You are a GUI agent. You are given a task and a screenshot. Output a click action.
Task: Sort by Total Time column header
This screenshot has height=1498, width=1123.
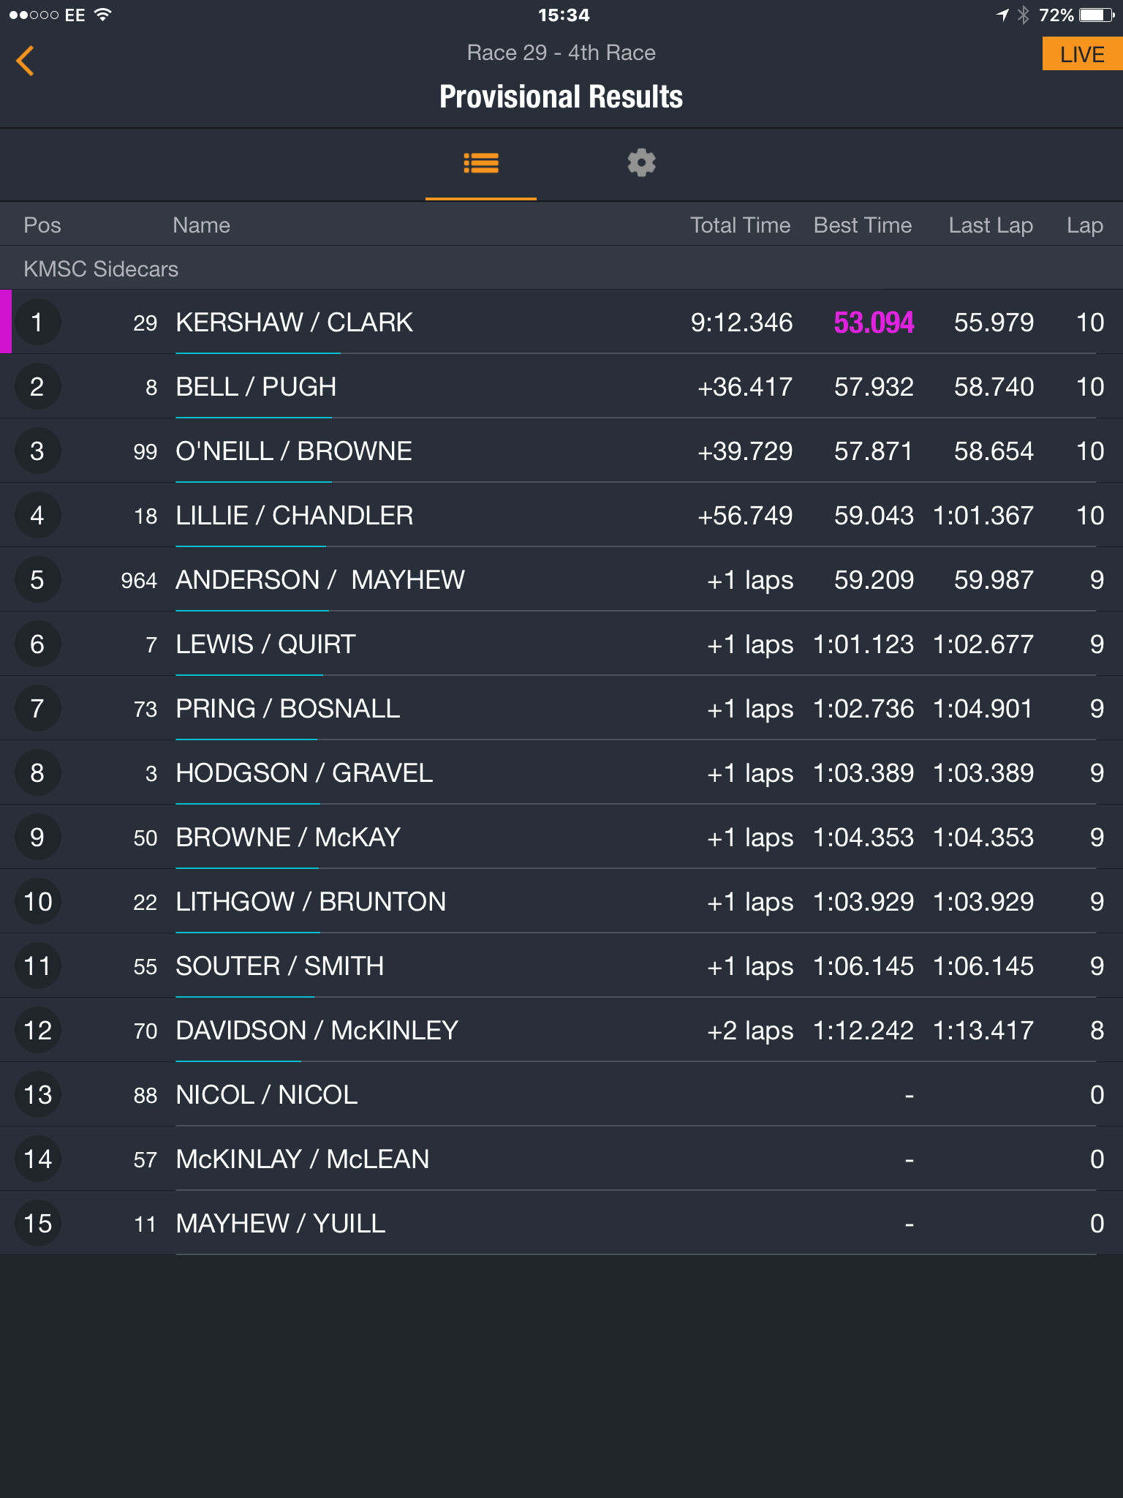(740, 225)
